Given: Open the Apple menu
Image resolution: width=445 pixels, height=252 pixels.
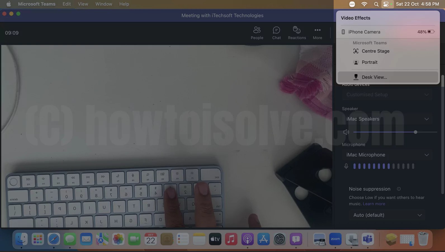Looking at the screenshot, I should [9, 4].
